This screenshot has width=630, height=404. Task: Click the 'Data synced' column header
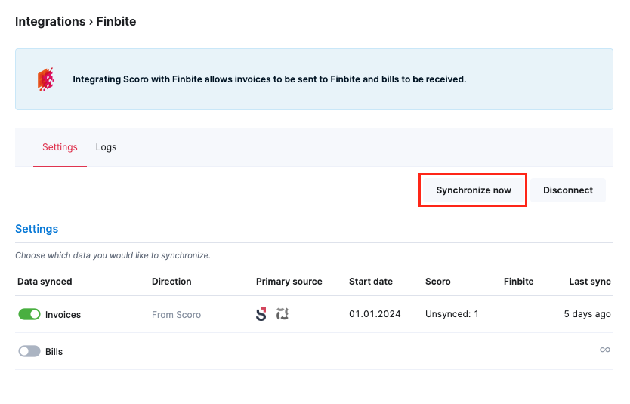[x=45, y=282]
